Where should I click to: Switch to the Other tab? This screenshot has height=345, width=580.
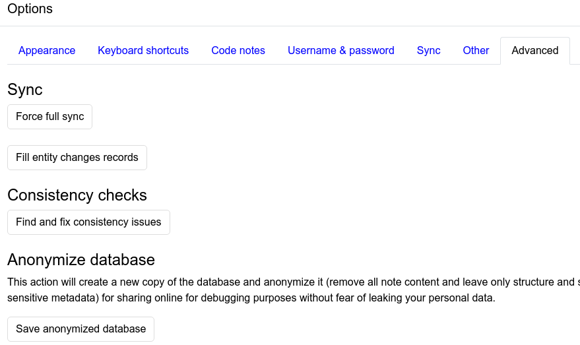coord(476,51)
